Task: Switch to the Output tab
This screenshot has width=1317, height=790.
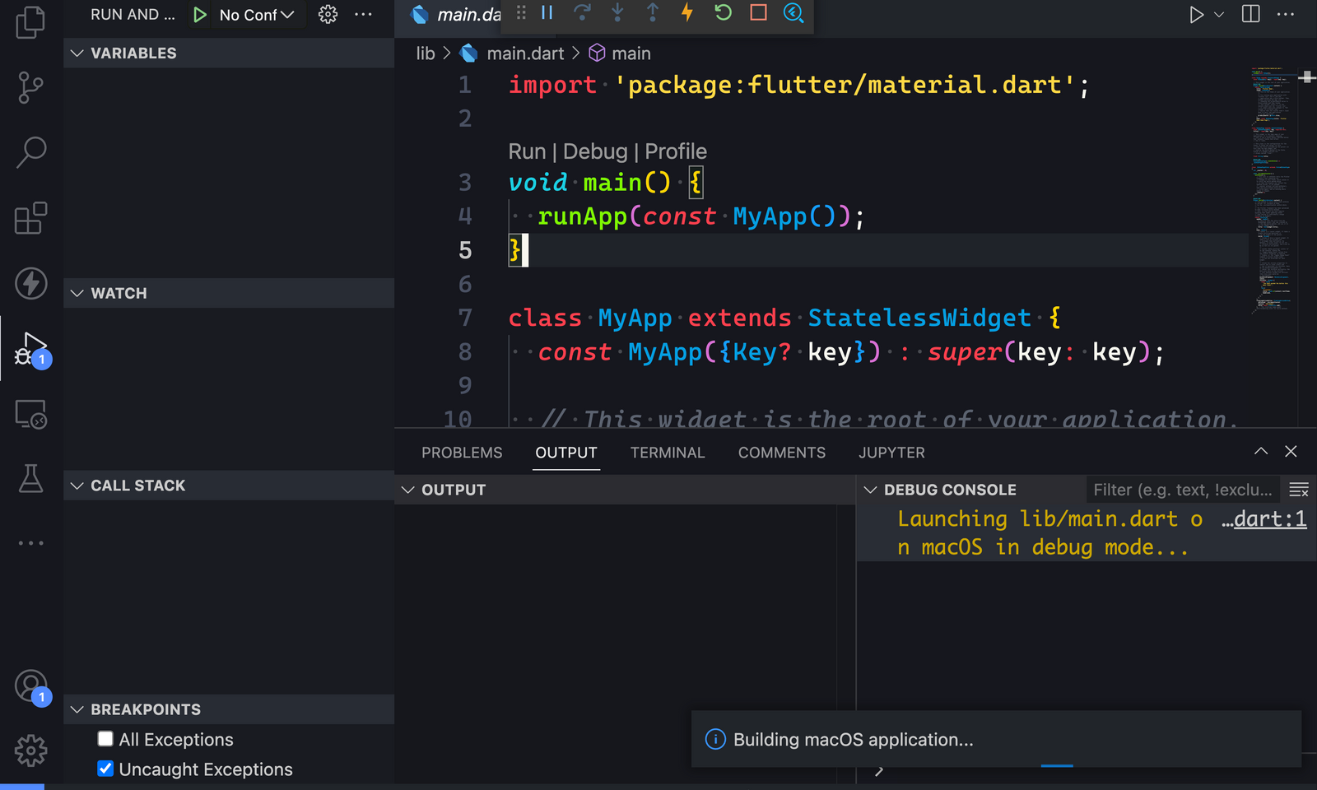Action: 566,453
